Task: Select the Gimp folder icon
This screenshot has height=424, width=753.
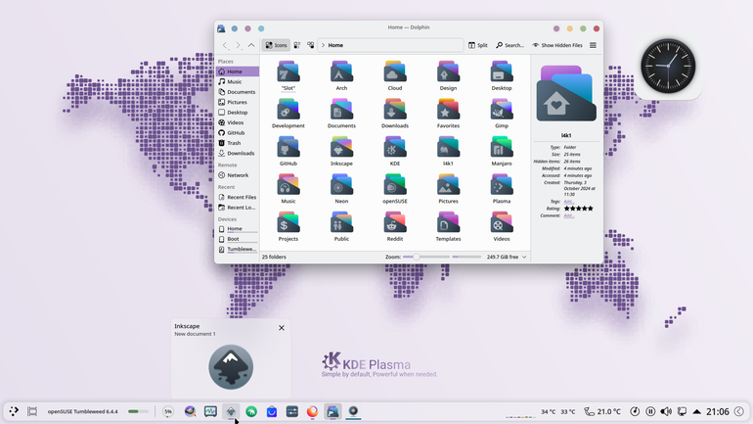Action: click(x=502, y=110)
